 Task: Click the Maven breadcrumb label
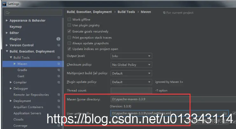pyautogui.click(x=146, y=12)
